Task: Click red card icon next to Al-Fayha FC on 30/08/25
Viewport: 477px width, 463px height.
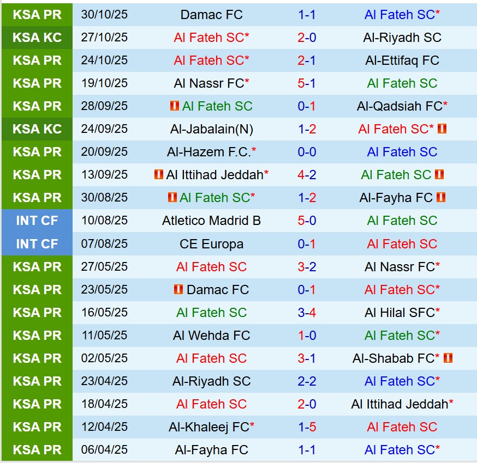Action: coord(442,198)
